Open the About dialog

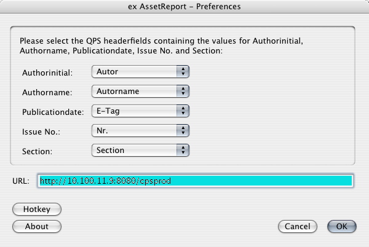click(x=37, y=226)
